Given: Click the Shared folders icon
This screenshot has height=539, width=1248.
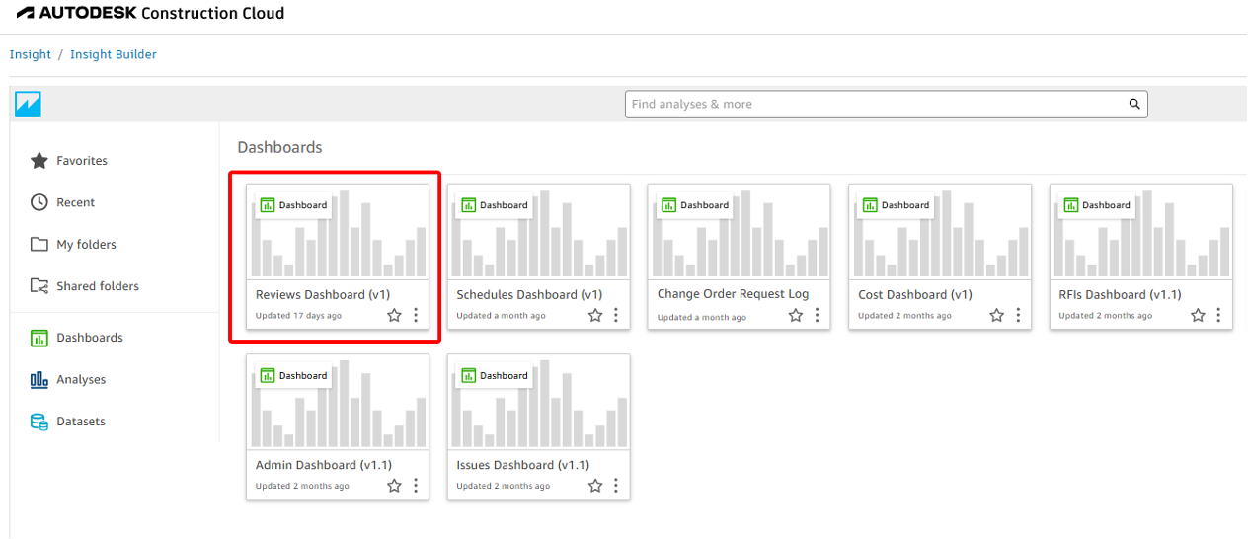Looking at the screenshot, I should point(39,286).
